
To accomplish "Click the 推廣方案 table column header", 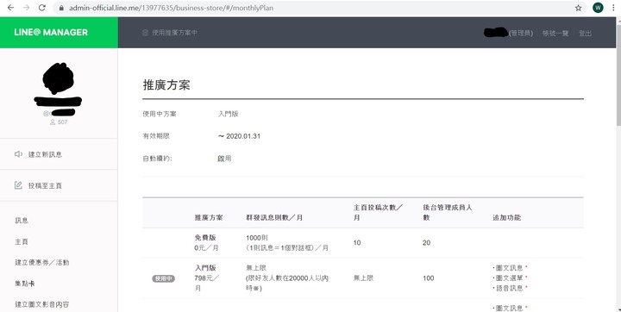I will [x=209, y=218].
